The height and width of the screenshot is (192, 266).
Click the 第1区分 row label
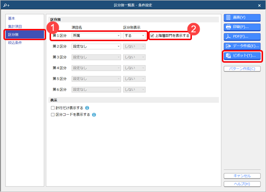[x=59, y=36]
